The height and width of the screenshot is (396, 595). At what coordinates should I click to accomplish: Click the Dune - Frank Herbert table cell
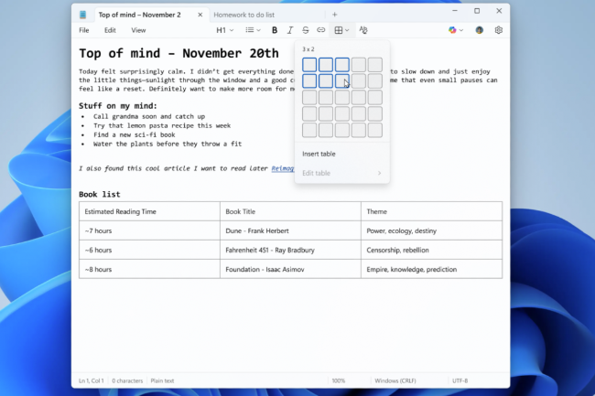click(x=290, y=230)
